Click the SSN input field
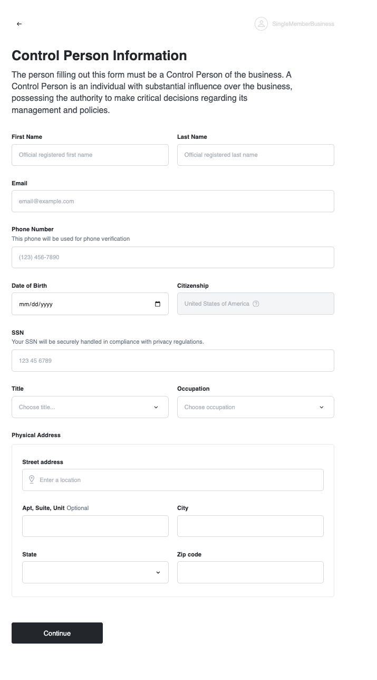The width and height of the screenshot is (377, 680). pyautogui.click(x=172, y=361)
